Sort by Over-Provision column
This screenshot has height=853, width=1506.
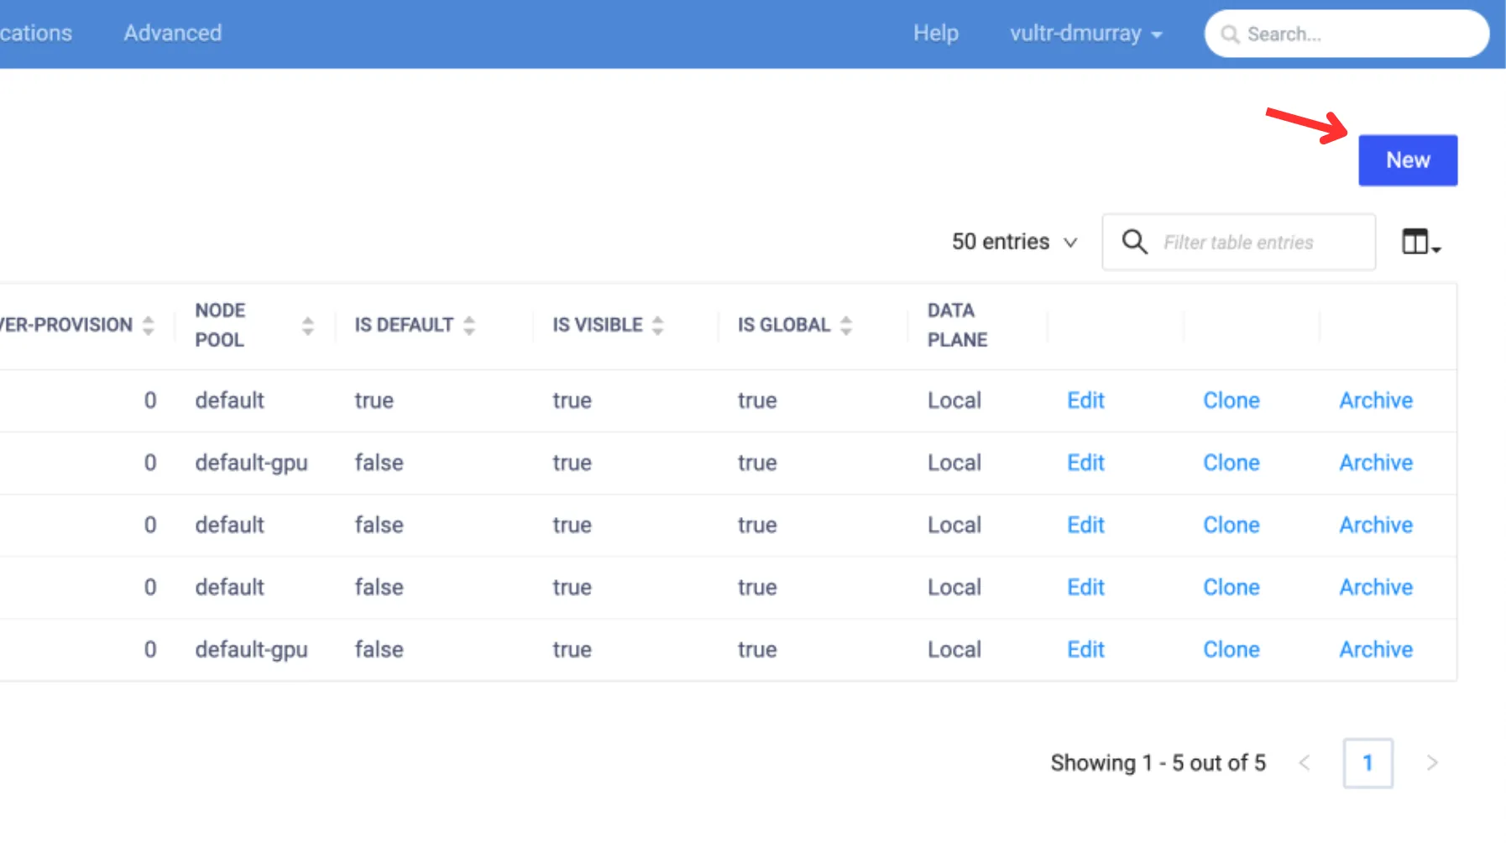click(149, 325)
